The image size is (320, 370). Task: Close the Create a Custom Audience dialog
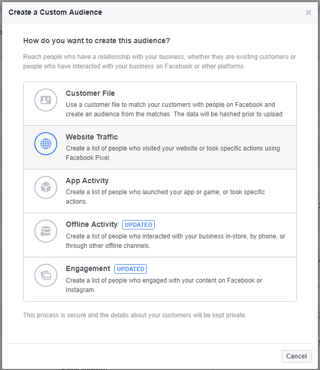308,13
